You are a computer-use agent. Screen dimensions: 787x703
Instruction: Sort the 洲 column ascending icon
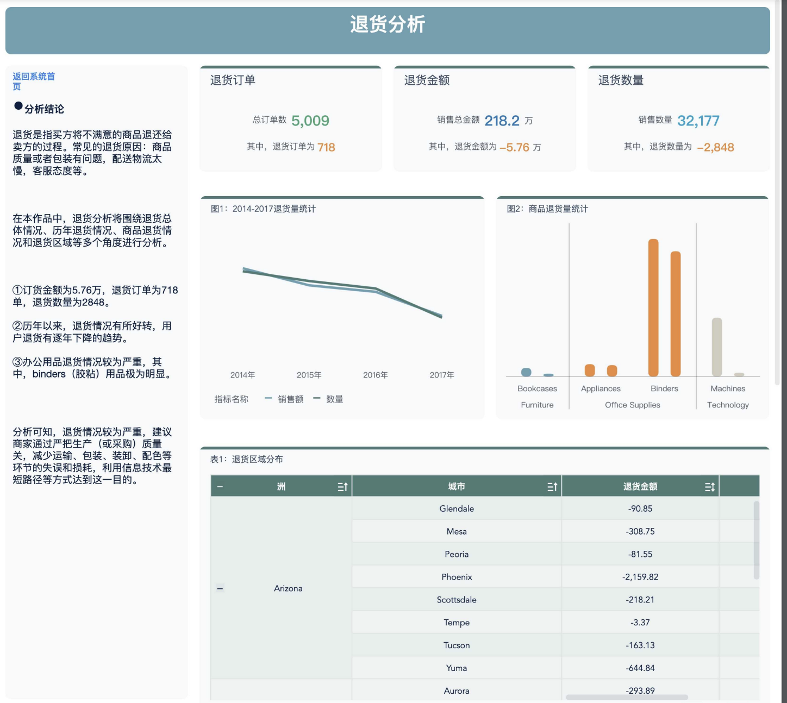click(x=342, y=487)
